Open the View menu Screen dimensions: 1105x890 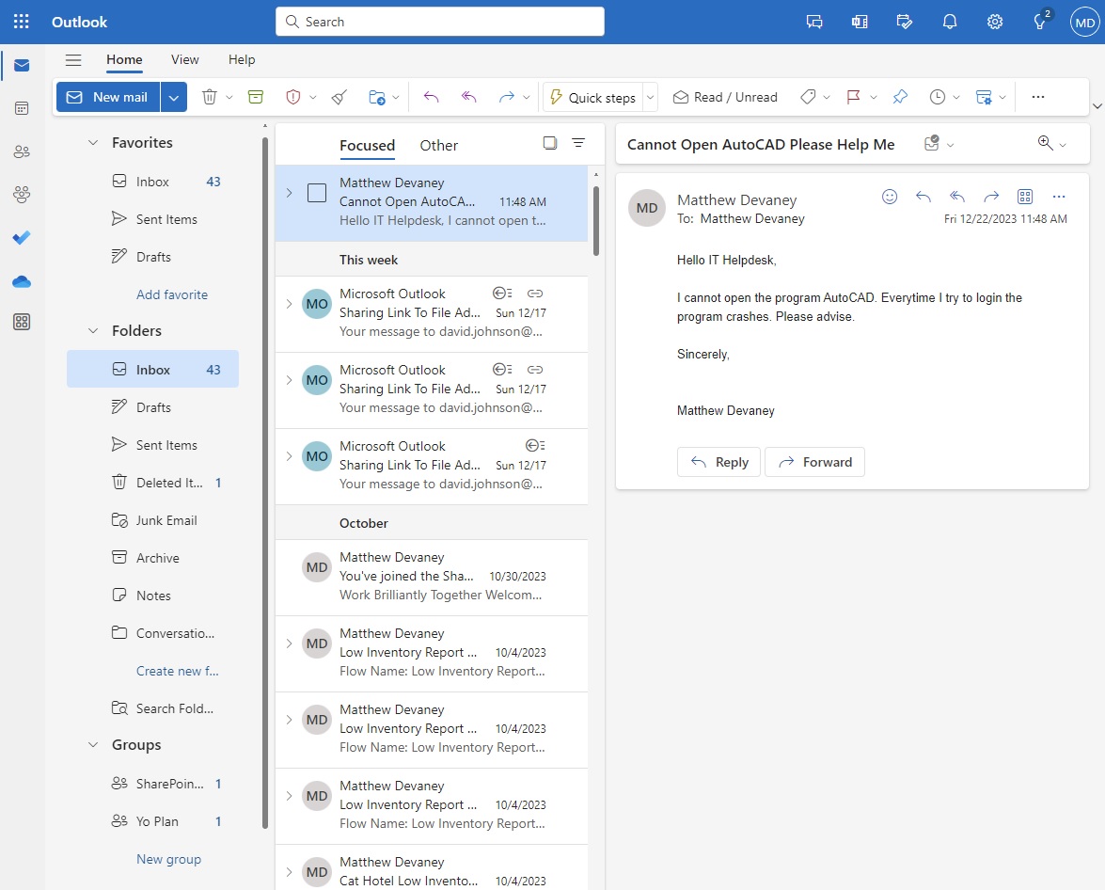pyautogui.click(x=184, y=58)
